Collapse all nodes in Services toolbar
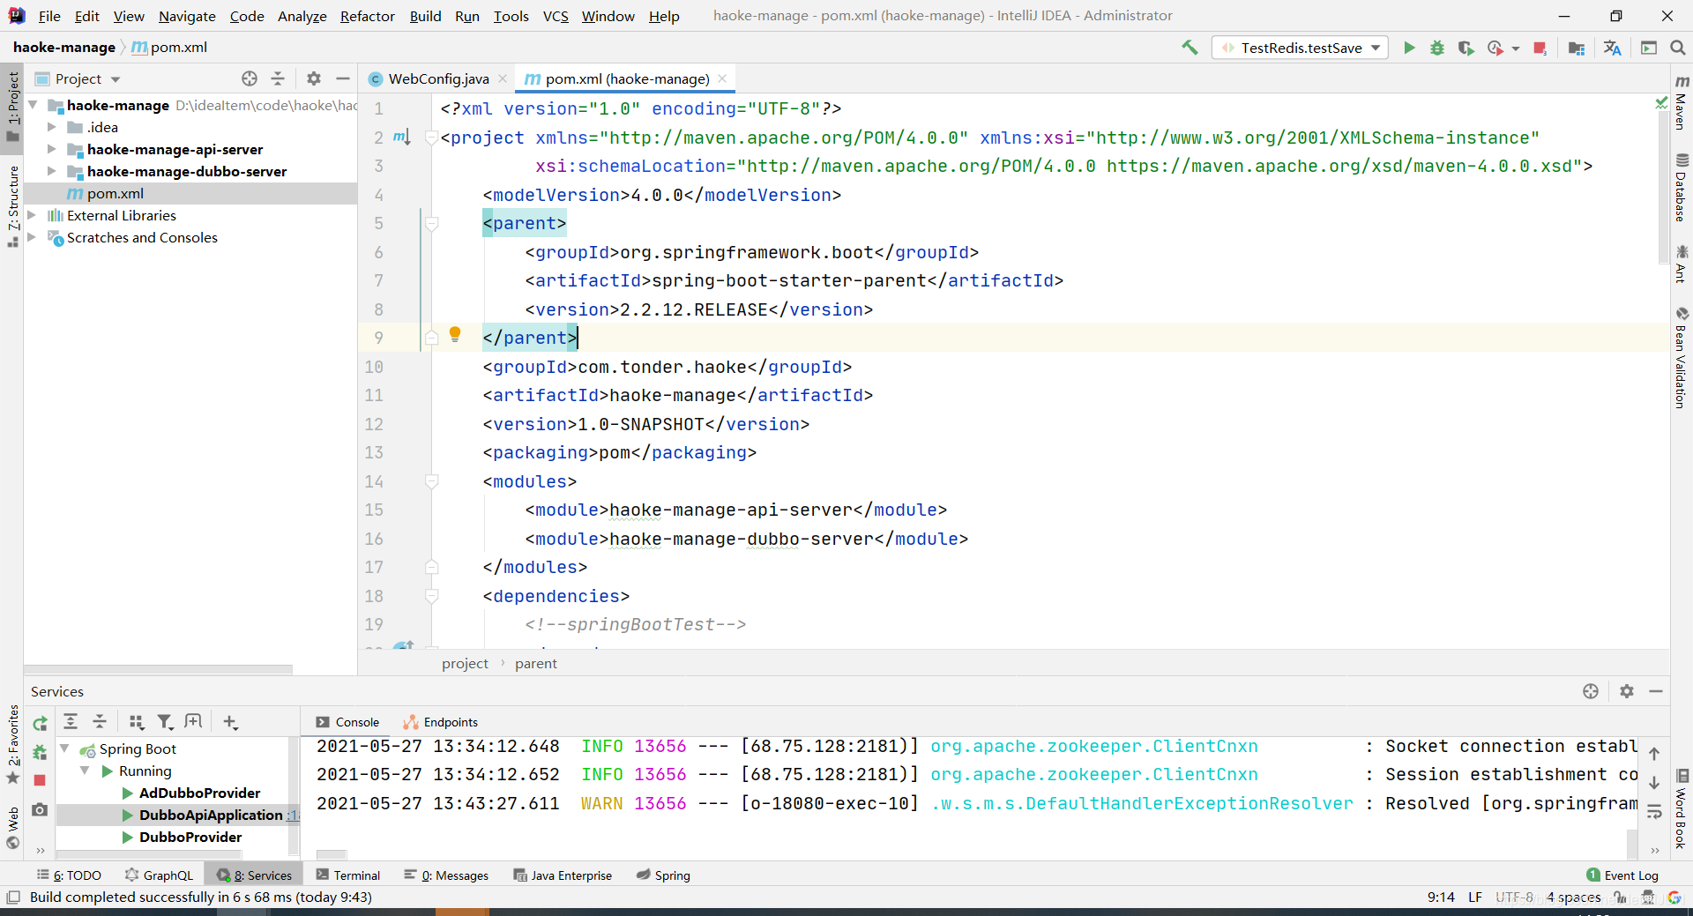Image resolution: width=1693 pixels, height=916 pixels. tap(100, 721)
